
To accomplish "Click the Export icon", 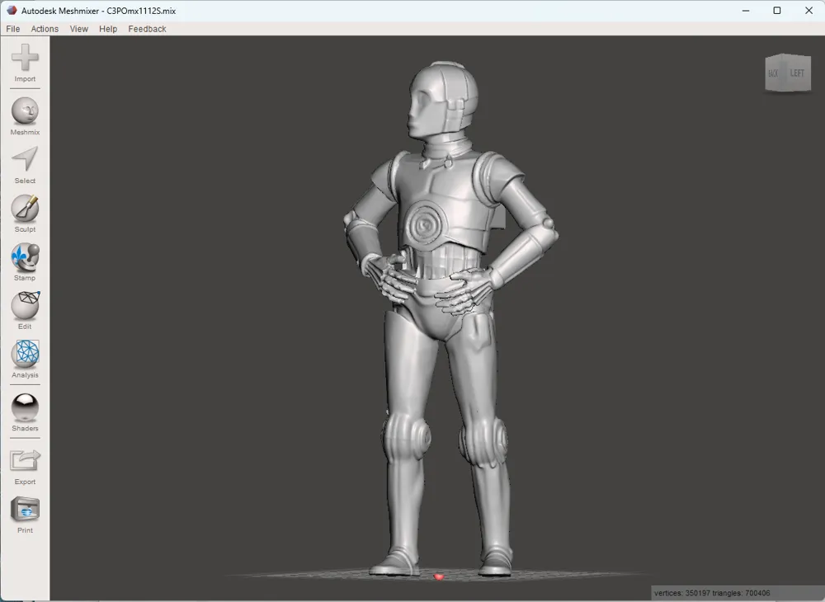I will pos(25,461).
